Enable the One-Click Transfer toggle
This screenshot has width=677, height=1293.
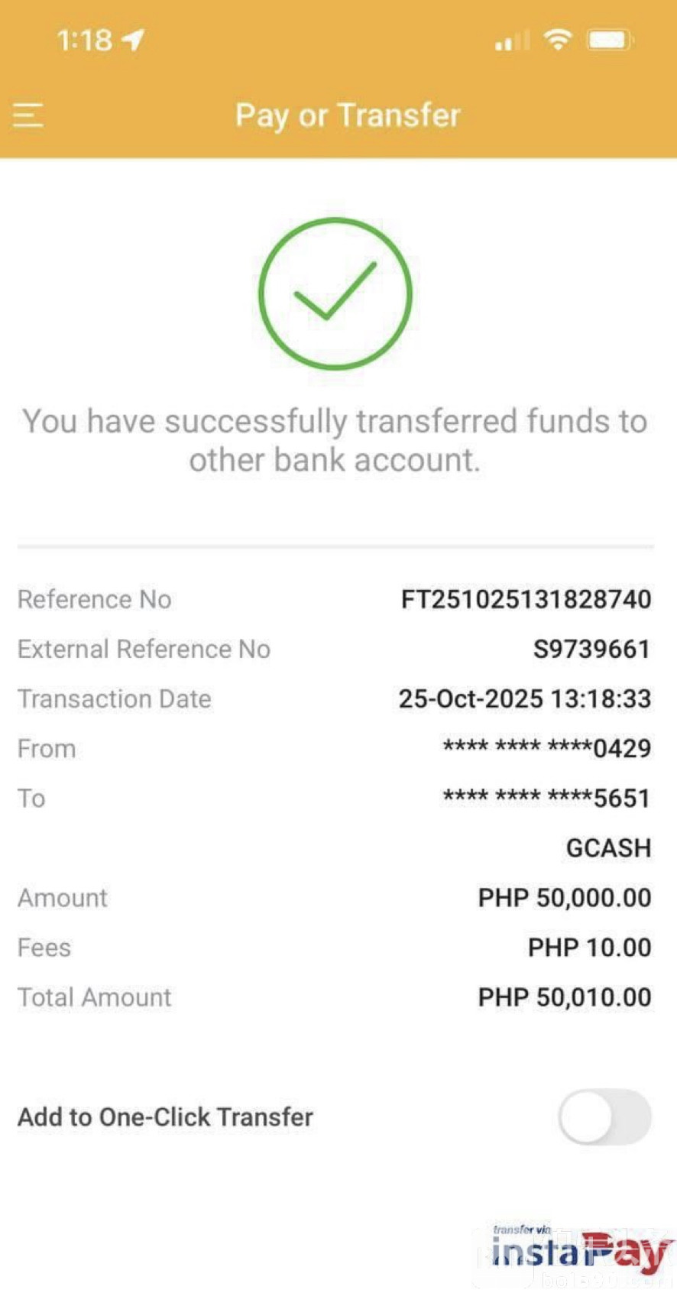[604, 1117]
